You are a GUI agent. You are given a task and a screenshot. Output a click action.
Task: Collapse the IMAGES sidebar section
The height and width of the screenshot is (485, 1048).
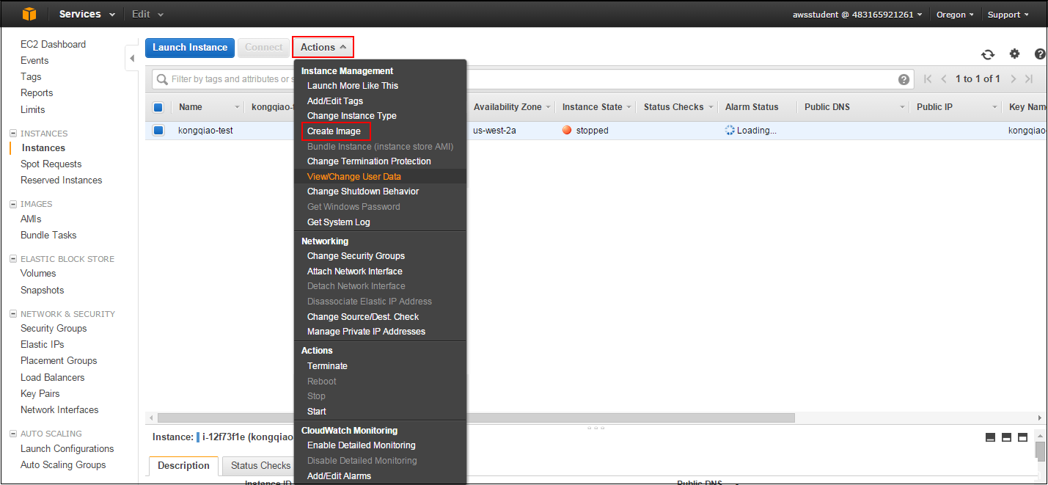pyautogui.click(x=12, y=204)
